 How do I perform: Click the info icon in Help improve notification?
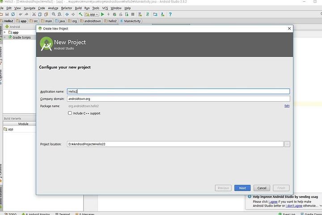pos(250,197)
